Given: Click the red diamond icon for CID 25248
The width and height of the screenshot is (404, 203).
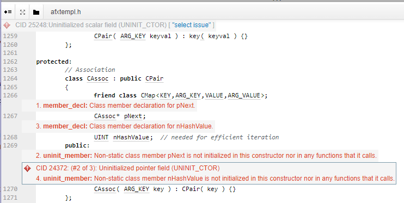Looking at the screenshot, I should pyautogui.click(x=7, y=25).
